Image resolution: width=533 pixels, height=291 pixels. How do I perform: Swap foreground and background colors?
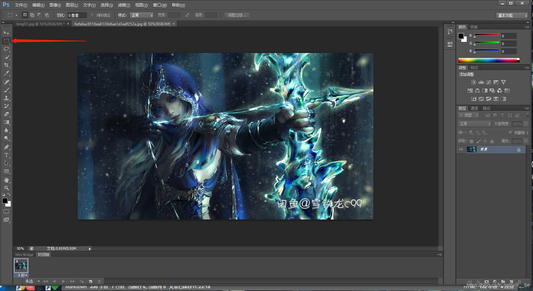point(9,194)
